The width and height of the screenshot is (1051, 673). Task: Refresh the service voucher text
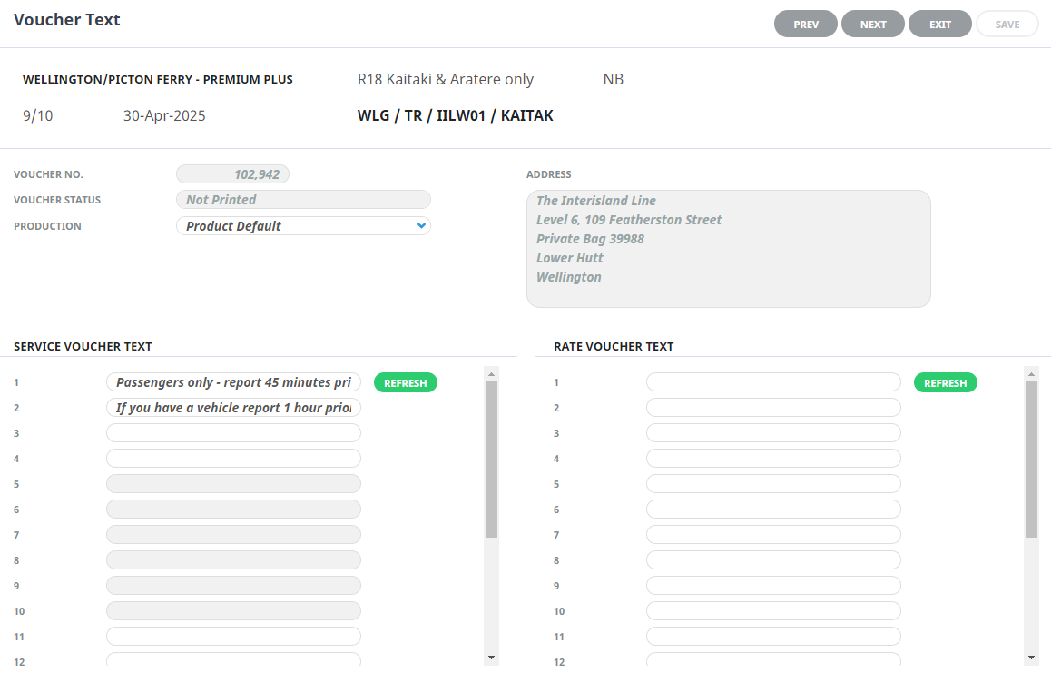coord(406,383)
